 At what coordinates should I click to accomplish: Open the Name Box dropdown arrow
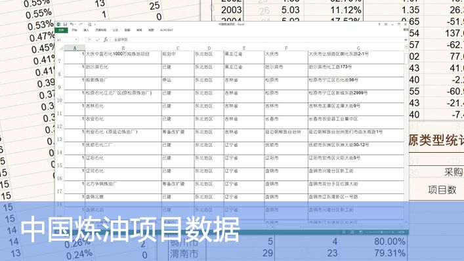pyautogui.click(x=76, y=39)
